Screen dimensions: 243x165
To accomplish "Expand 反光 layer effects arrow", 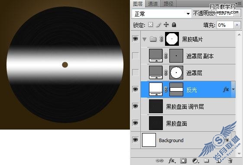I will pyautogui.click(x=233, y=89).
